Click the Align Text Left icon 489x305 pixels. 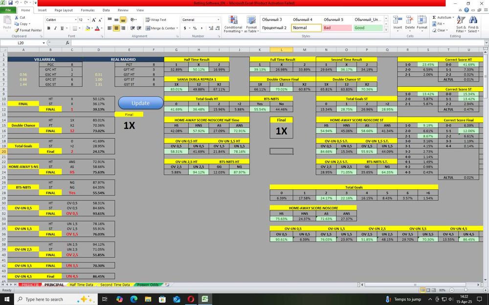pos(110,28)
